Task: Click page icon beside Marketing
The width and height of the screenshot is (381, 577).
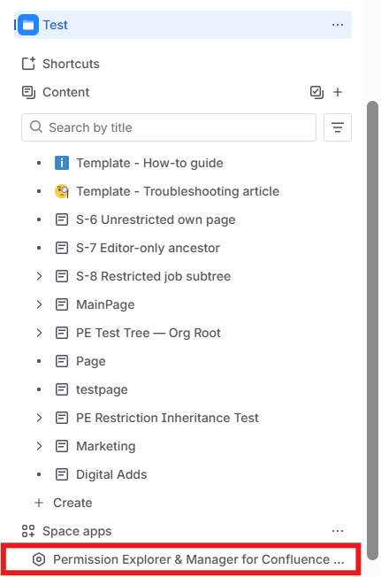Action: click(x=62, y=446)
